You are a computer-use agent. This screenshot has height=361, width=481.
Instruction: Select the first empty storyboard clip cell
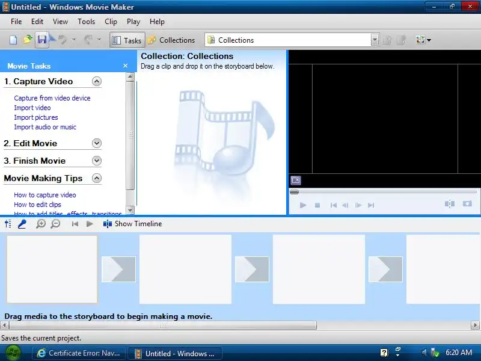click(x=52, y=269)
